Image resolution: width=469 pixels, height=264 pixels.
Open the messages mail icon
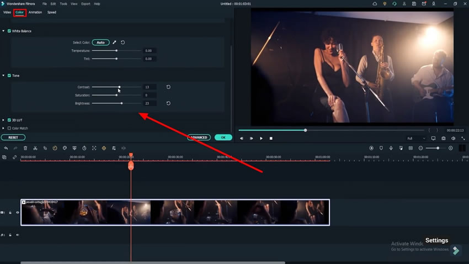[x=424, y=4]
